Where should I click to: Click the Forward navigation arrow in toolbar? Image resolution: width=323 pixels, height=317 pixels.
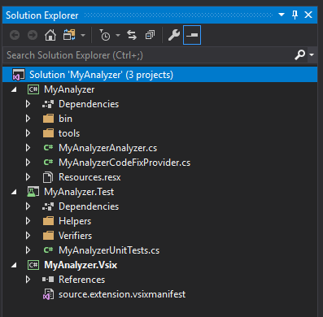(33, 35)
